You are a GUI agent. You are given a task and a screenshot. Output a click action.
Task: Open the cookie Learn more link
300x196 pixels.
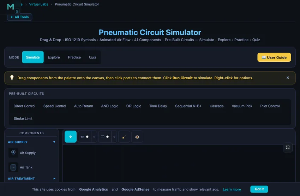click(232, 189)
